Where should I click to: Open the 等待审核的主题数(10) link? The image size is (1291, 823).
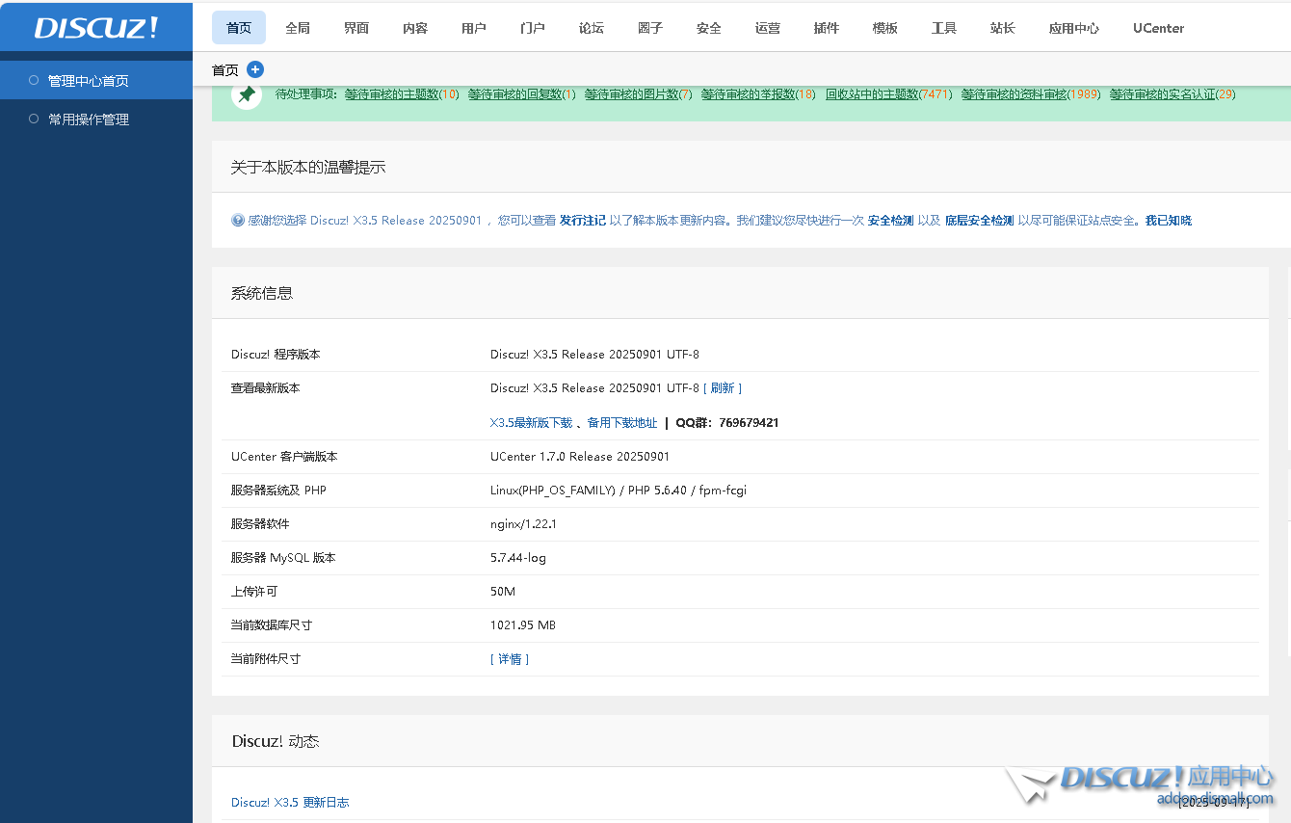click(390, 95)
